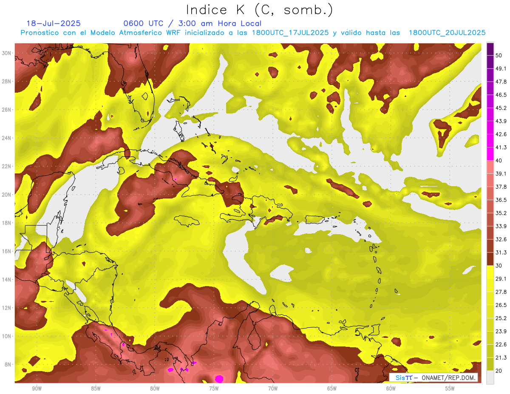Click the '45.2' value on color scale

(x=501, y=108)
